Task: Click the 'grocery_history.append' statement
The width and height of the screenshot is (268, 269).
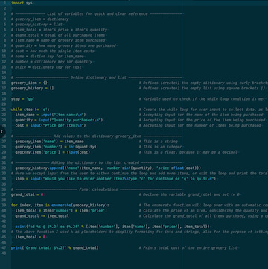Action: [108, 168]
